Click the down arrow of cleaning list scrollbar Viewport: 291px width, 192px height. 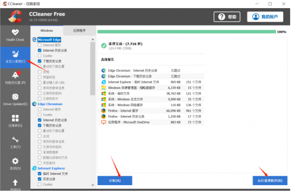93,185
